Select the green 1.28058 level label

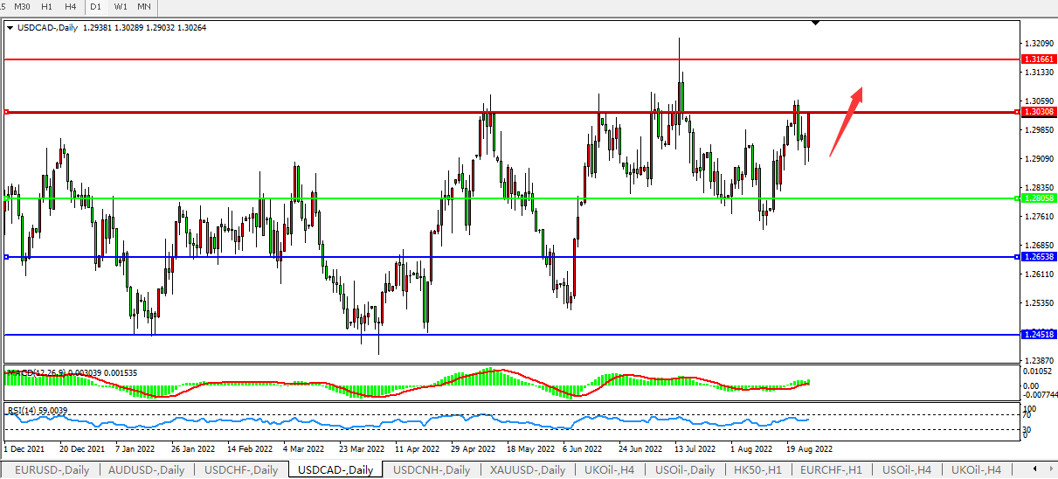pos(1037,198)
